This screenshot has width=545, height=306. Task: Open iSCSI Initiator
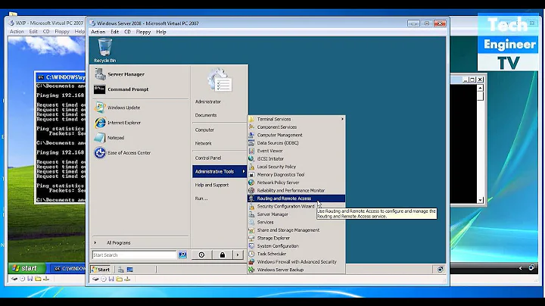tap(297, 159)
